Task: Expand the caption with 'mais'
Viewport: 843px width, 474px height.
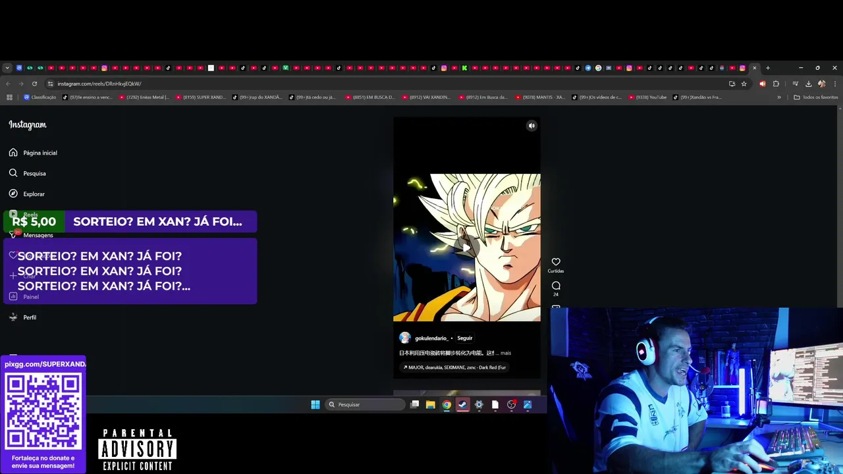Action: (506, 353)
